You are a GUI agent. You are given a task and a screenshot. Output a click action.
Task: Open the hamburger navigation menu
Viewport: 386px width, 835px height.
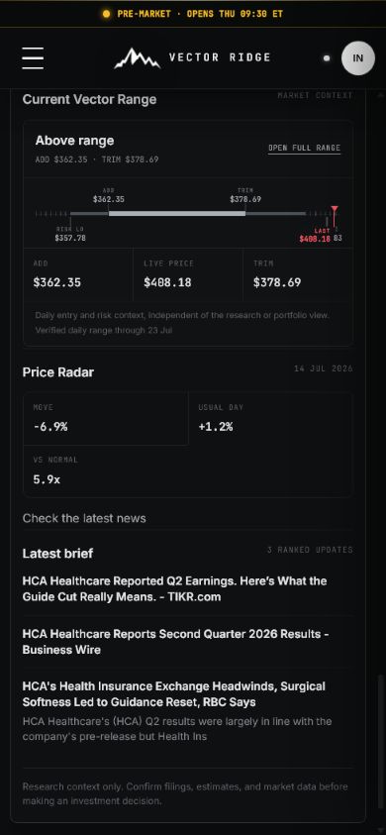coord(33,58)
